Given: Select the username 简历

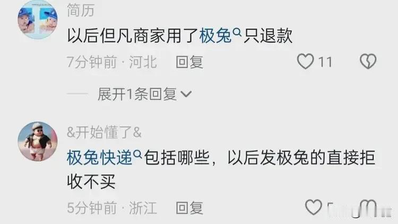Looking at the screenshot, I should (81, 11).
